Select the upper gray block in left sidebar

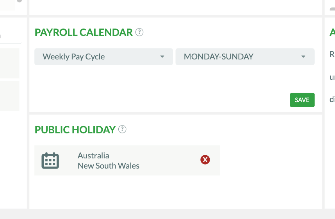pos(10,63)
